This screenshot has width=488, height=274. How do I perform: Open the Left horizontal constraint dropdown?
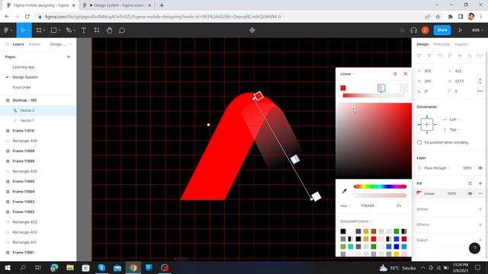click(454, 119)
